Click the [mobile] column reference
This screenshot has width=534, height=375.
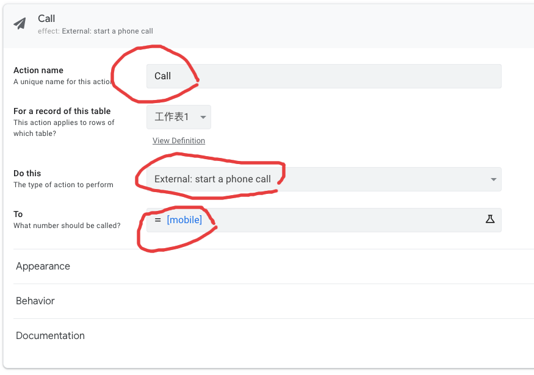coord(184,220)
